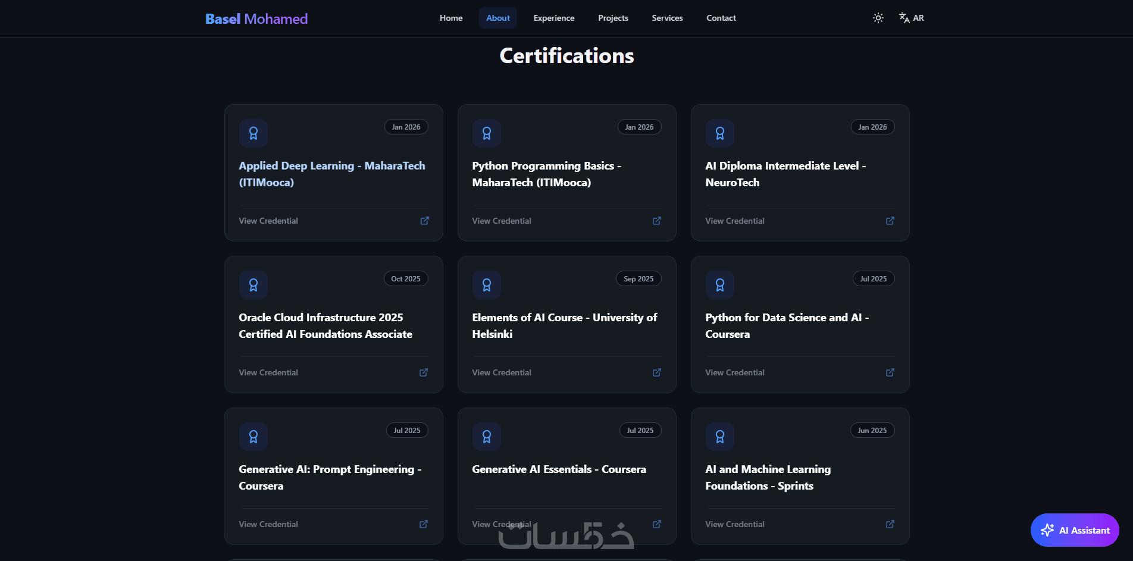The image size is (1133, 561).
Task: View Credential for Generative AI: Prompt Engineering
Action: [x=268, y=524]
